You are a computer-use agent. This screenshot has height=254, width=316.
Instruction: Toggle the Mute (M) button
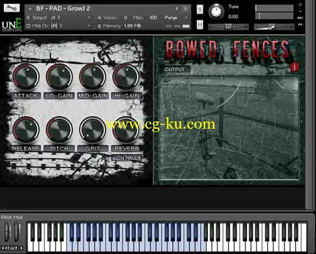[200, 25]
